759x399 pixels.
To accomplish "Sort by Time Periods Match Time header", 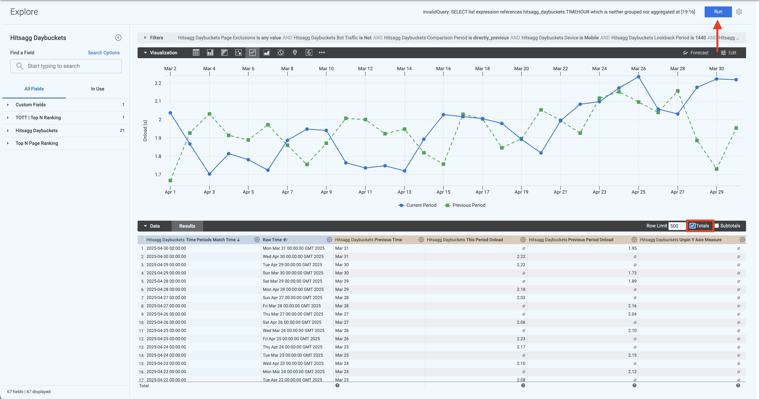I will pos(193,240).
